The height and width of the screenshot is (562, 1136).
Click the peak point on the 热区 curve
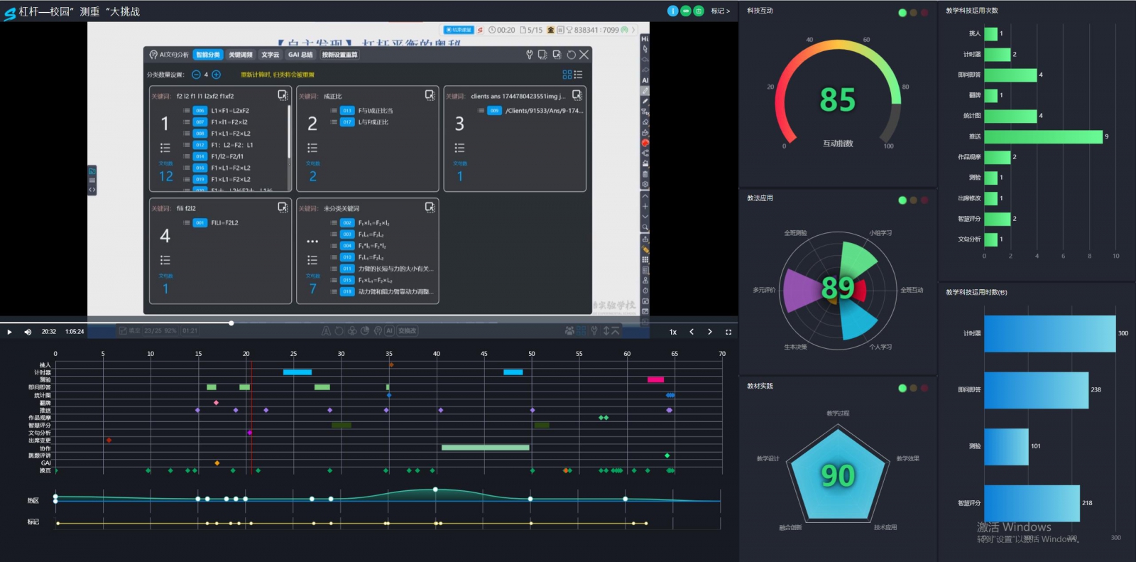tap(435, 490)
